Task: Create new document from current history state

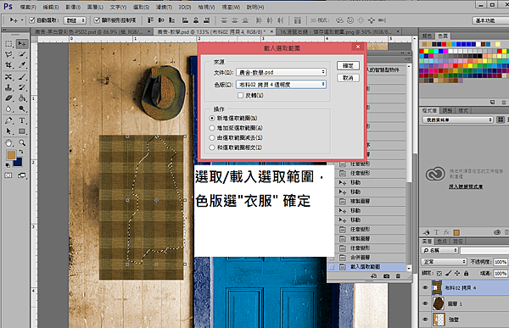Action: coord(374,276)
